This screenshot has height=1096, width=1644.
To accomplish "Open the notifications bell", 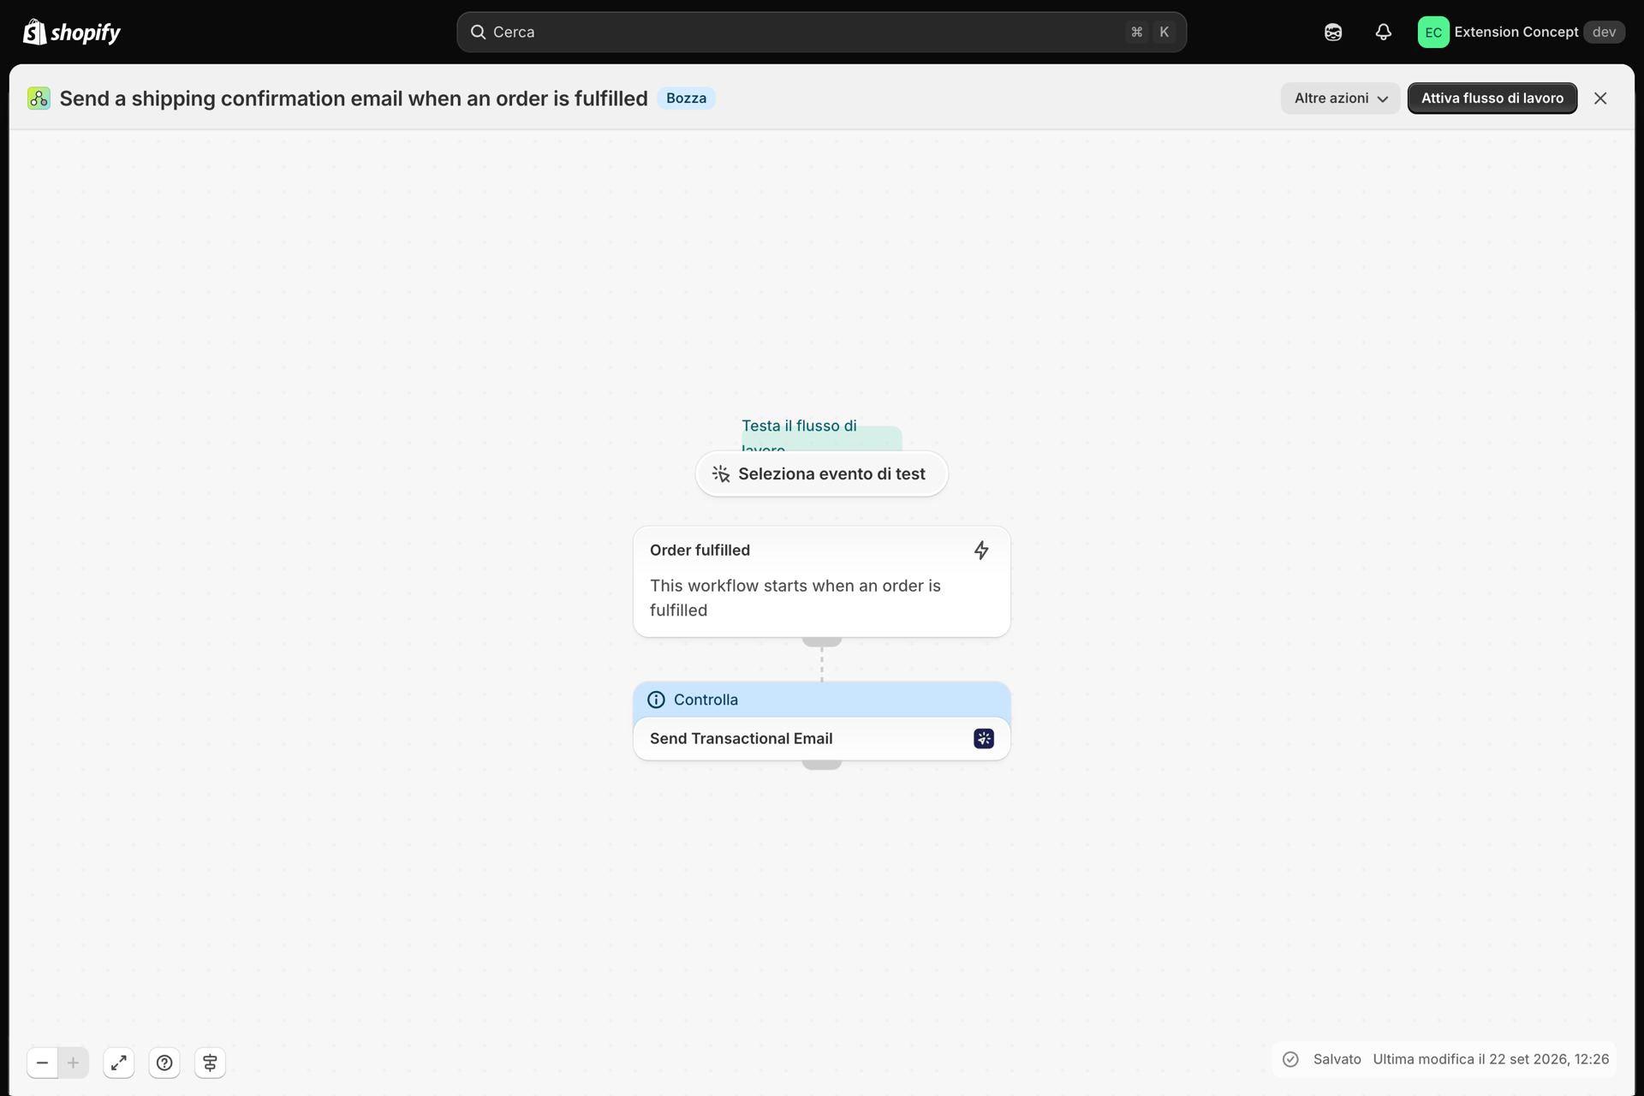I will 1384,32.
